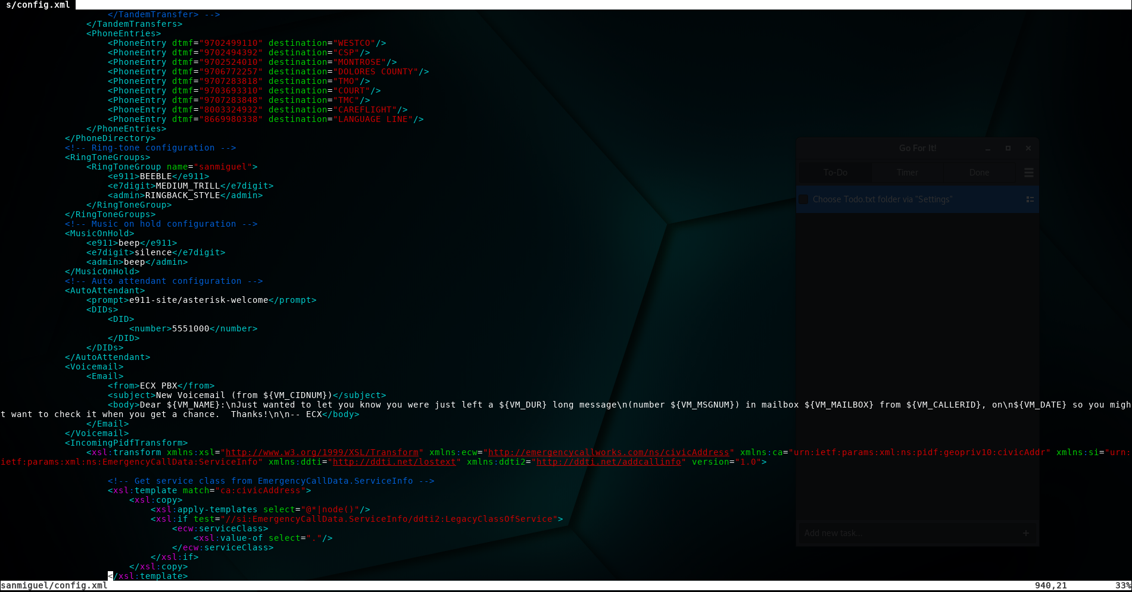Viewport: 1132px width, 592px height.
Task: Place cursor on the WESTCO PhoneEntry line
Action: tap(247, 43)
